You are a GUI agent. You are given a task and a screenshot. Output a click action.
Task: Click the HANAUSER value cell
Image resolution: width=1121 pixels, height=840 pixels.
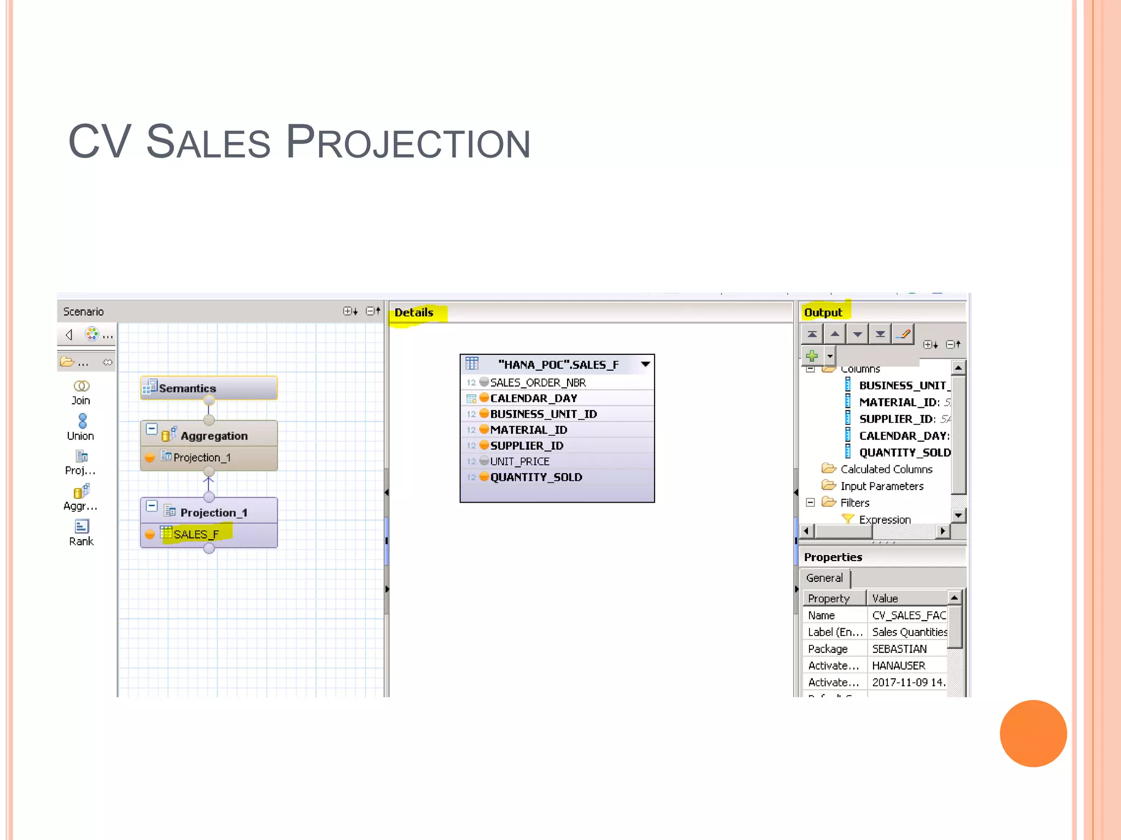tap(908, 666)
